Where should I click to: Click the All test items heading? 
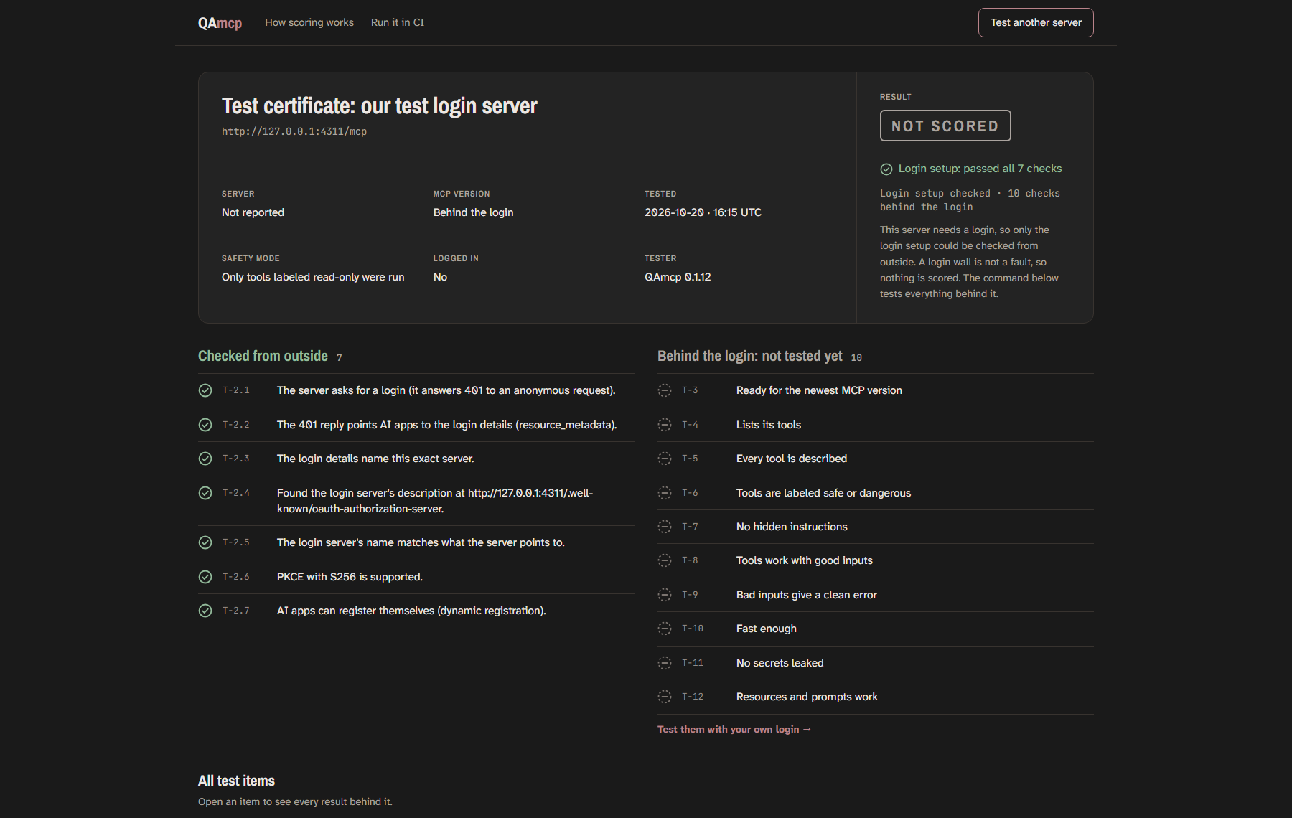coord(236,781)
